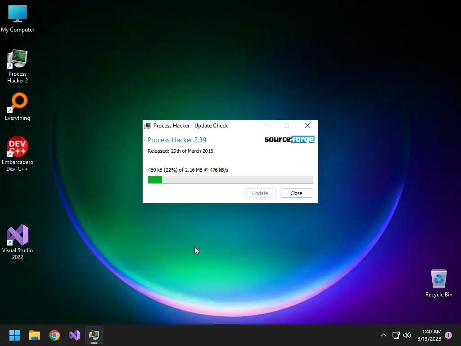Launch Google Chrome from the taskbar

(54, 335)
